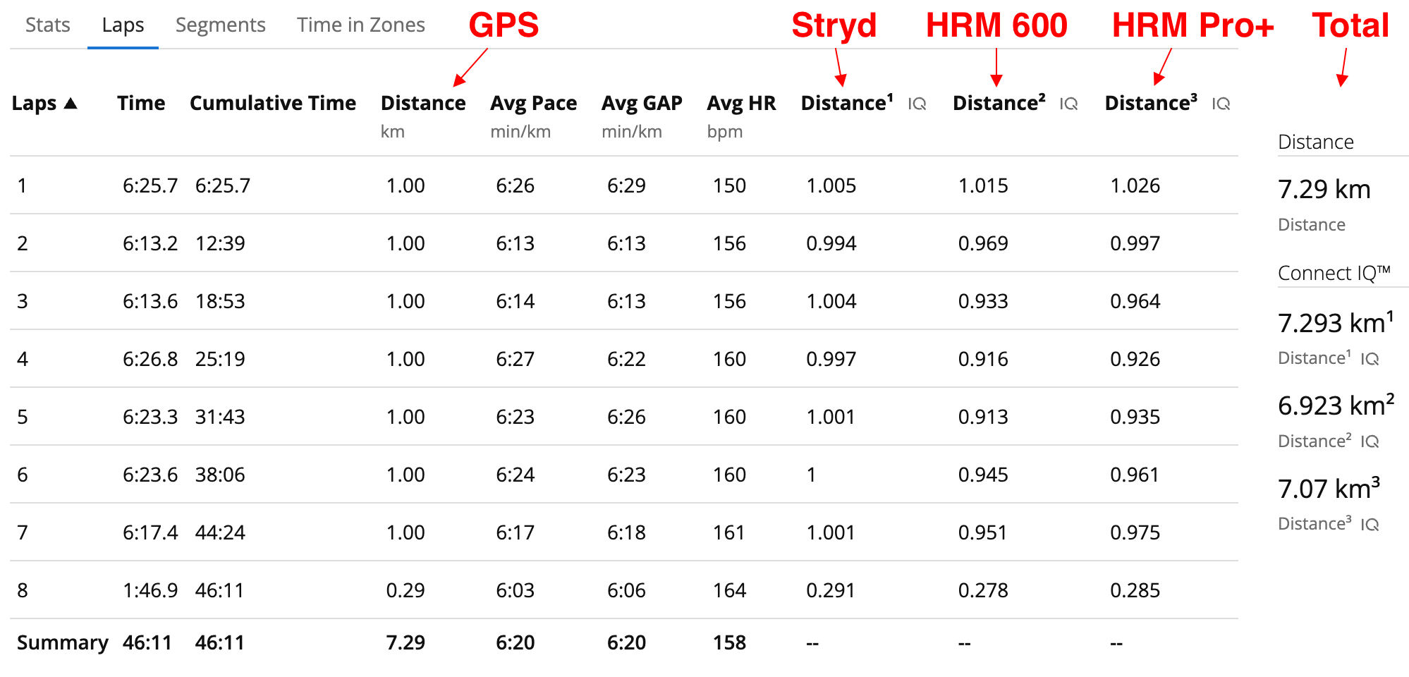Click the 7.07 km HRM Pro+ total
1409x677 pixels.
pos(1329,488)
